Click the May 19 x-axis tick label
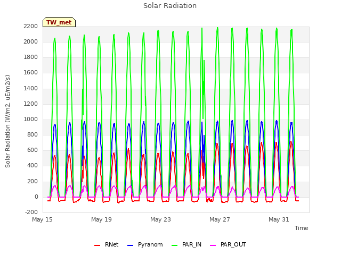Screen dimensions: 341x255 101,219
